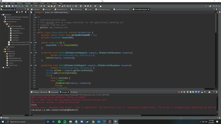Click Clear Console icon

[188, 92]
